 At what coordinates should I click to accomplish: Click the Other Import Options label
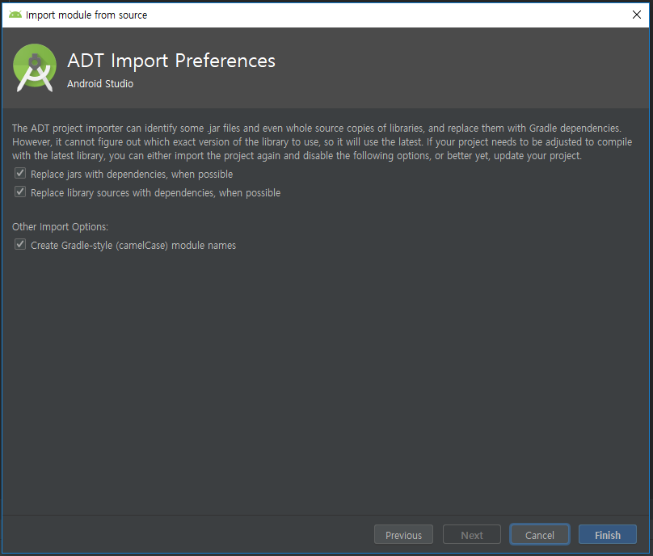pyautogui.click(x=60, y=227)
